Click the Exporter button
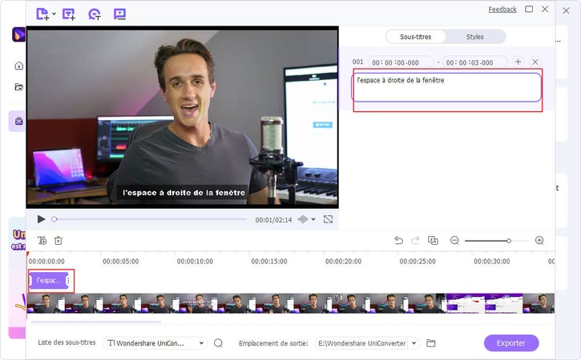Image resolution: width=581 pixels, height=360 pixels. coord(511,343)
